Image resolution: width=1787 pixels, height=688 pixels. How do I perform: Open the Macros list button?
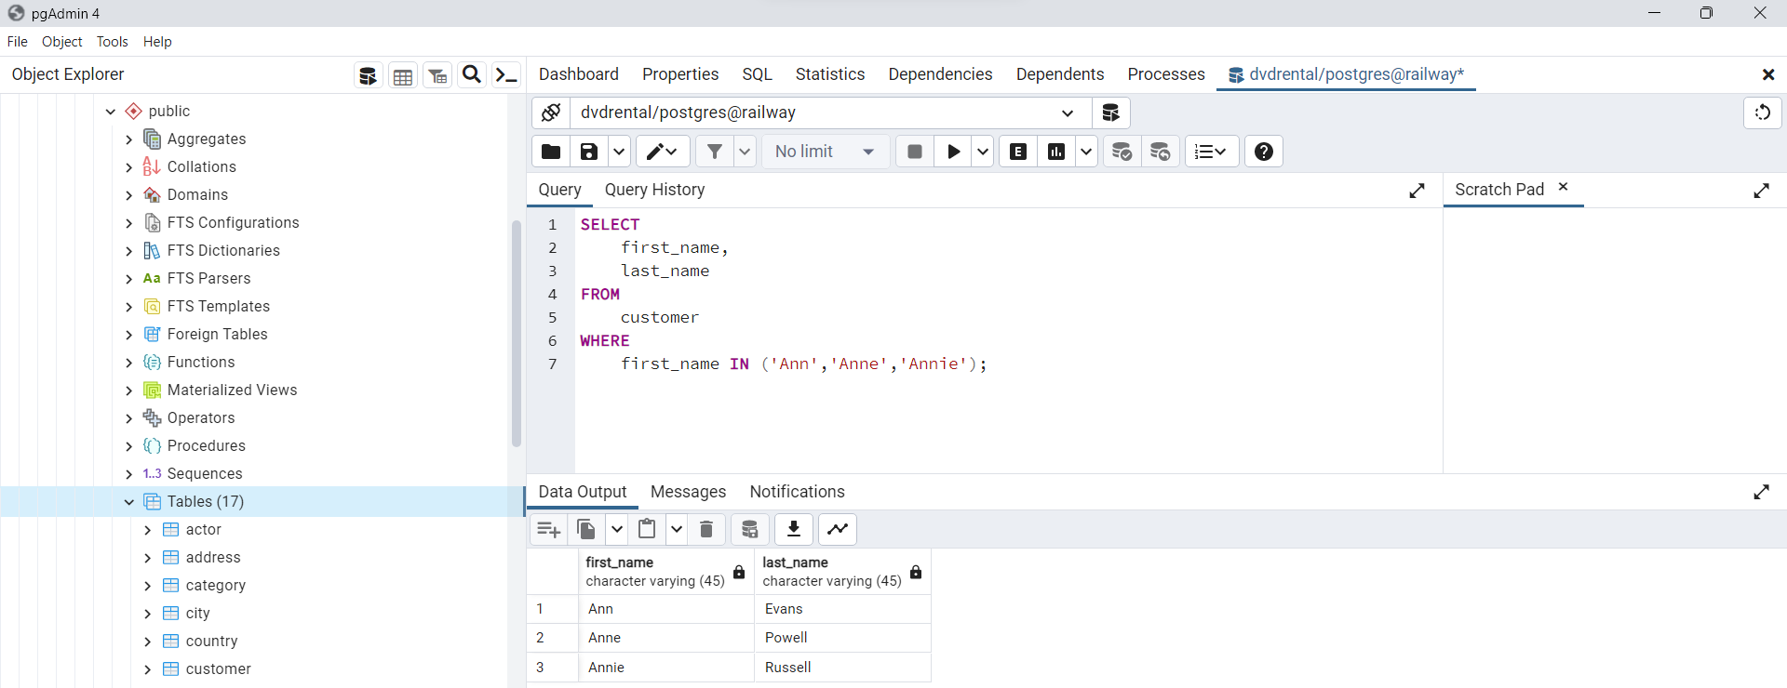point(1212,152)
